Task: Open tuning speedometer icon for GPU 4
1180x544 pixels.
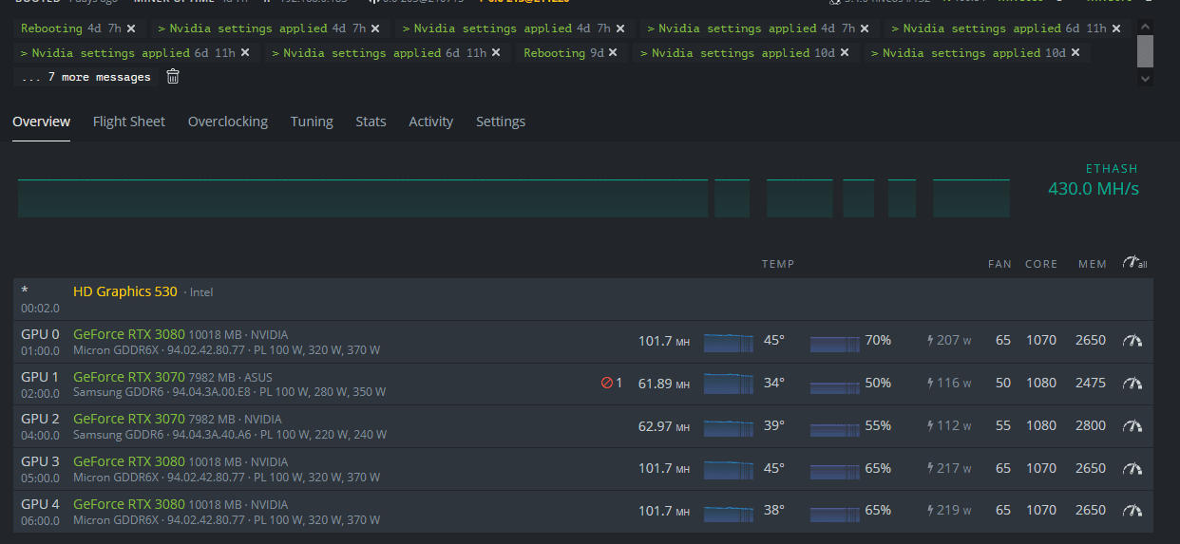Action: pyautogui.click(x=1132, y=510)
